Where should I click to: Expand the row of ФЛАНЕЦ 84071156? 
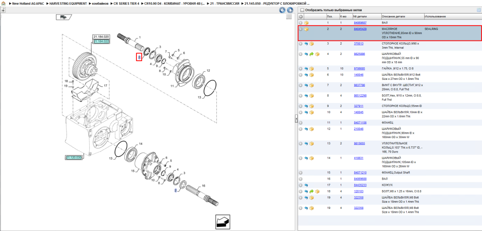(x=301, y=123)
